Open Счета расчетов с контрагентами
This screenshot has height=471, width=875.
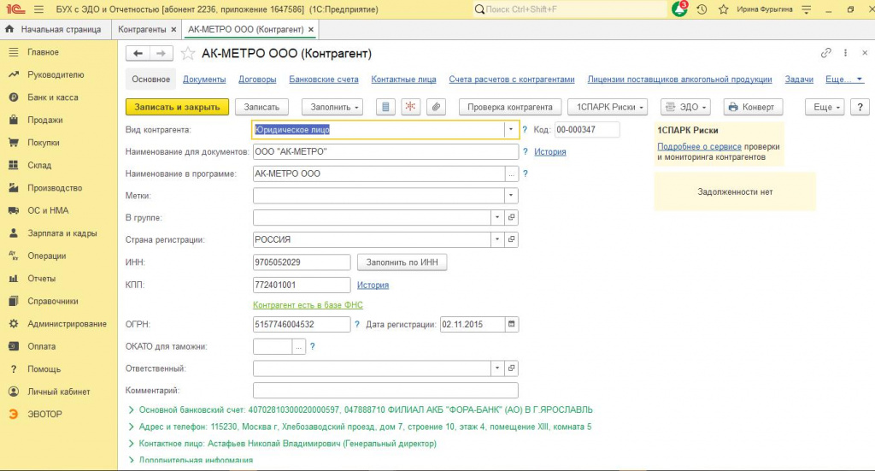[512, 79]
